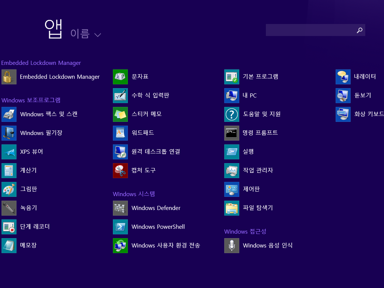Click the 내레이터 text label

pos(365,76)
